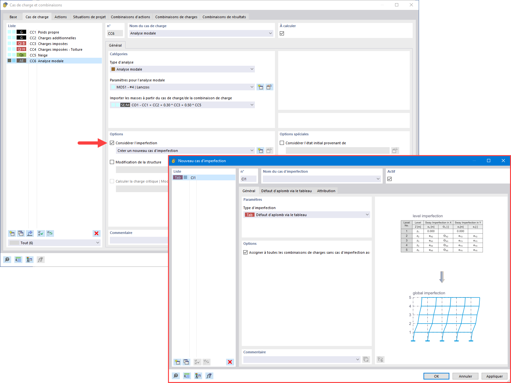The width and height of the screenshot is (511, 383).
Task: Copy the selected load case CC6
Action: pyautogui.click(x=21, y=233)
